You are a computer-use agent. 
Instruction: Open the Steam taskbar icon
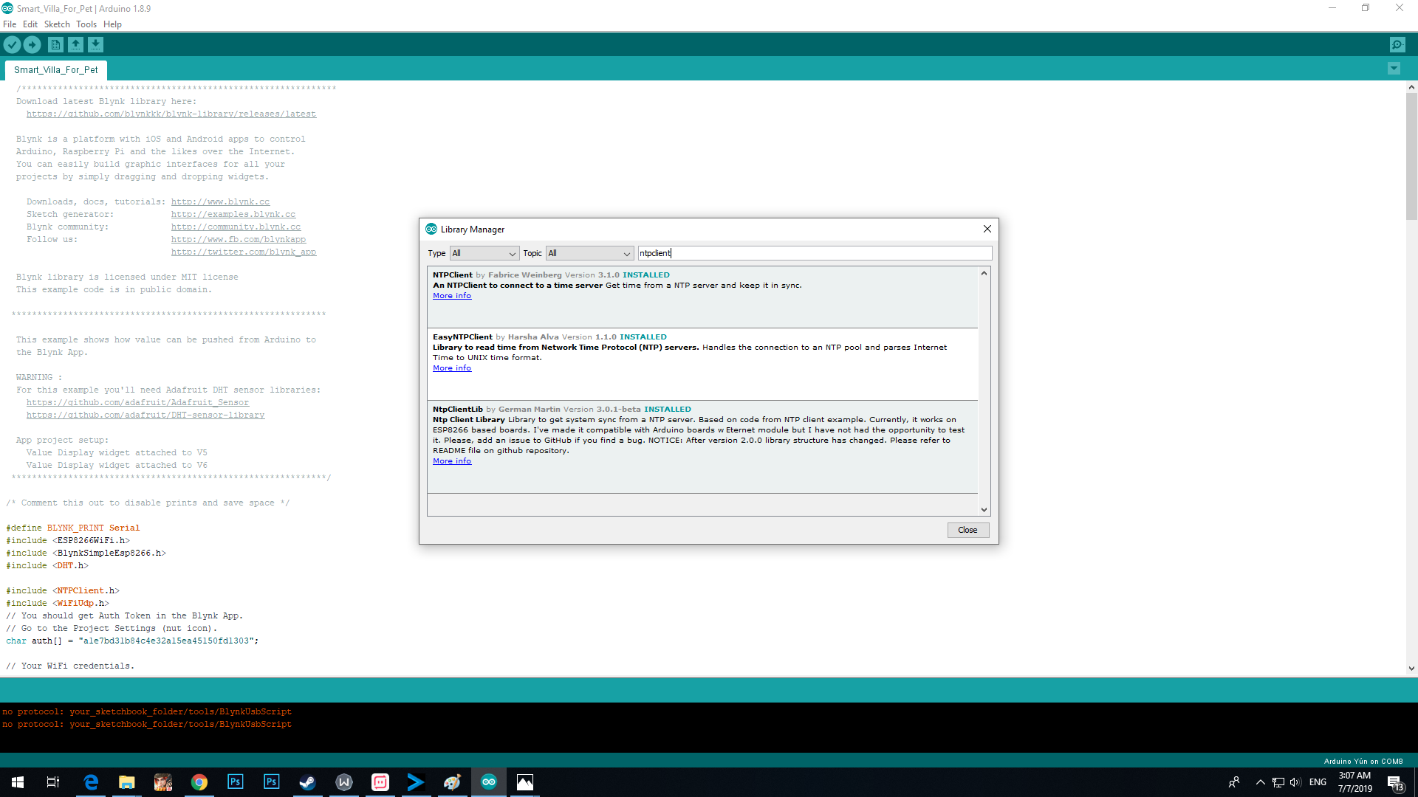click(x=307, y=782)
